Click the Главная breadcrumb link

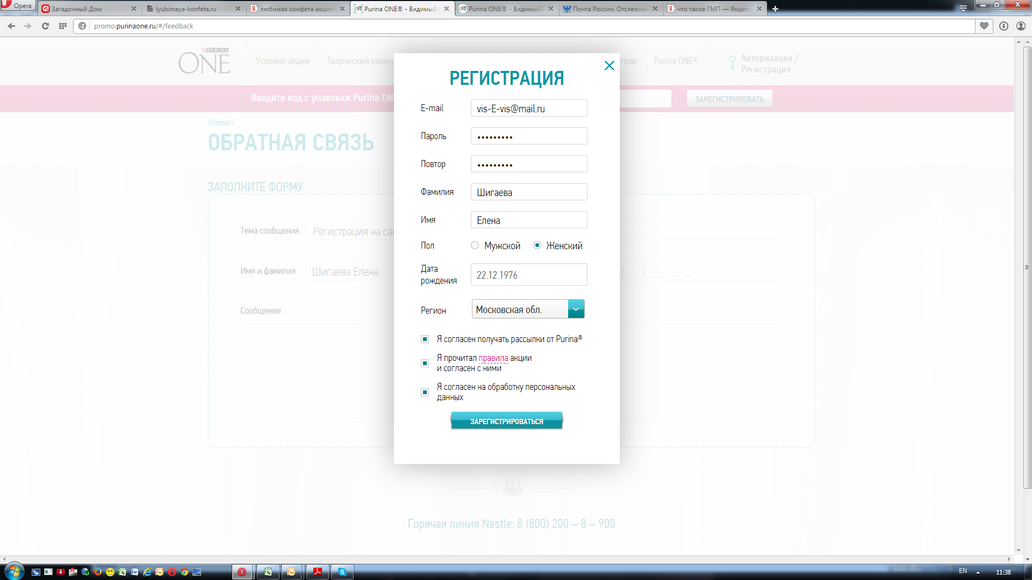pos(219,122)
